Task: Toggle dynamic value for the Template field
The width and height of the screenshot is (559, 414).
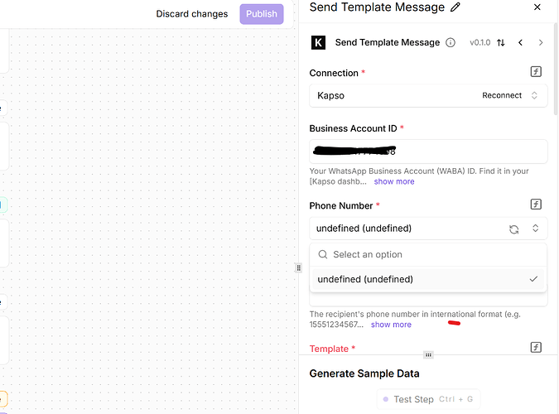Action: pos(536,347)
